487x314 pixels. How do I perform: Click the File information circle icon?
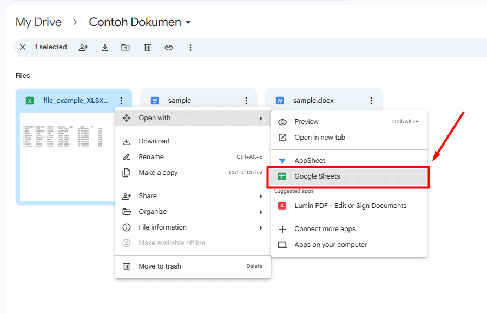127,227
